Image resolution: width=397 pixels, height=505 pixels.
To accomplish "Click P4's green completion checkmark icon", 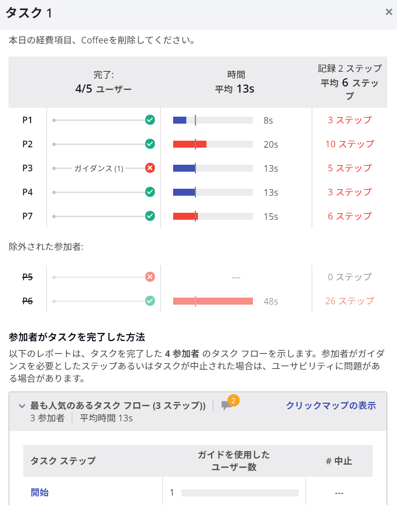I will (150, 192).
